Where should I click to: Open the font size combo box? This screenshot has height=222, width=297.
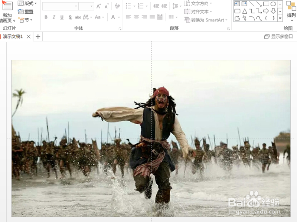coord(87,6)
